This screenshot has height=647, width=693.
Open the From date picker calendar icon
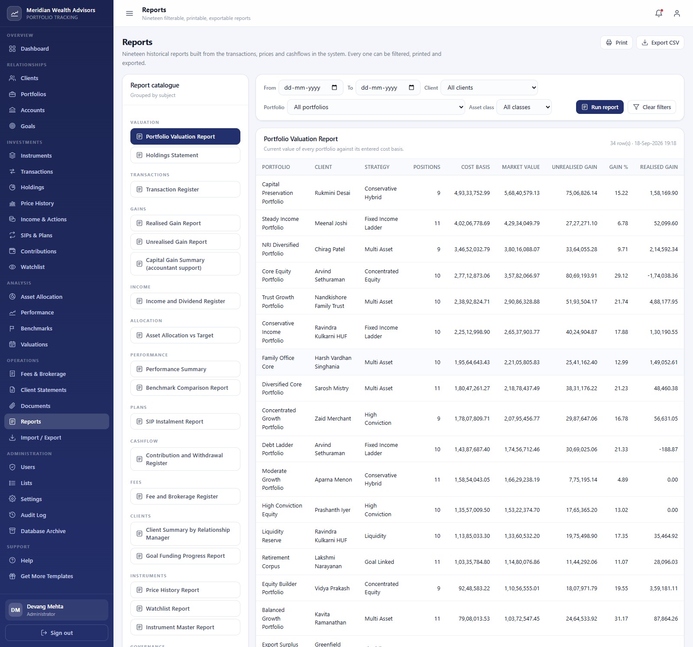tap(334, 88)
